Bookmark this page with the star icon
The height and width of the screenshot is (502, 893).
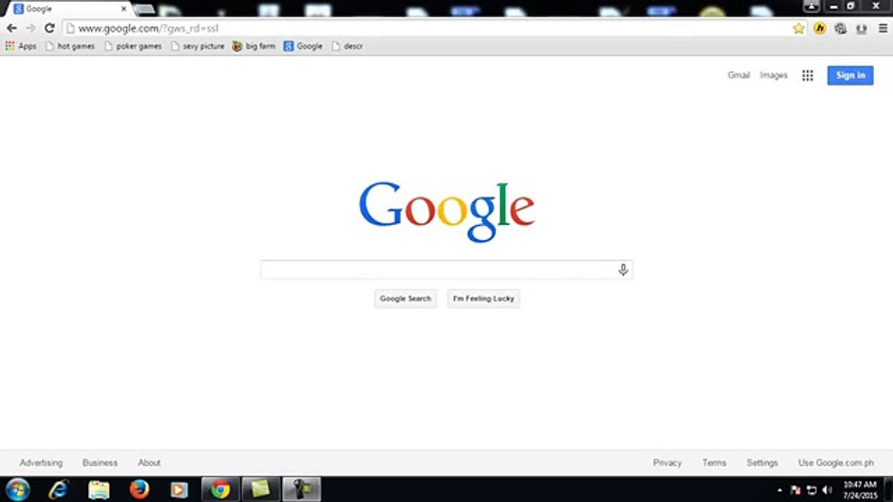(x=799, y=29)
